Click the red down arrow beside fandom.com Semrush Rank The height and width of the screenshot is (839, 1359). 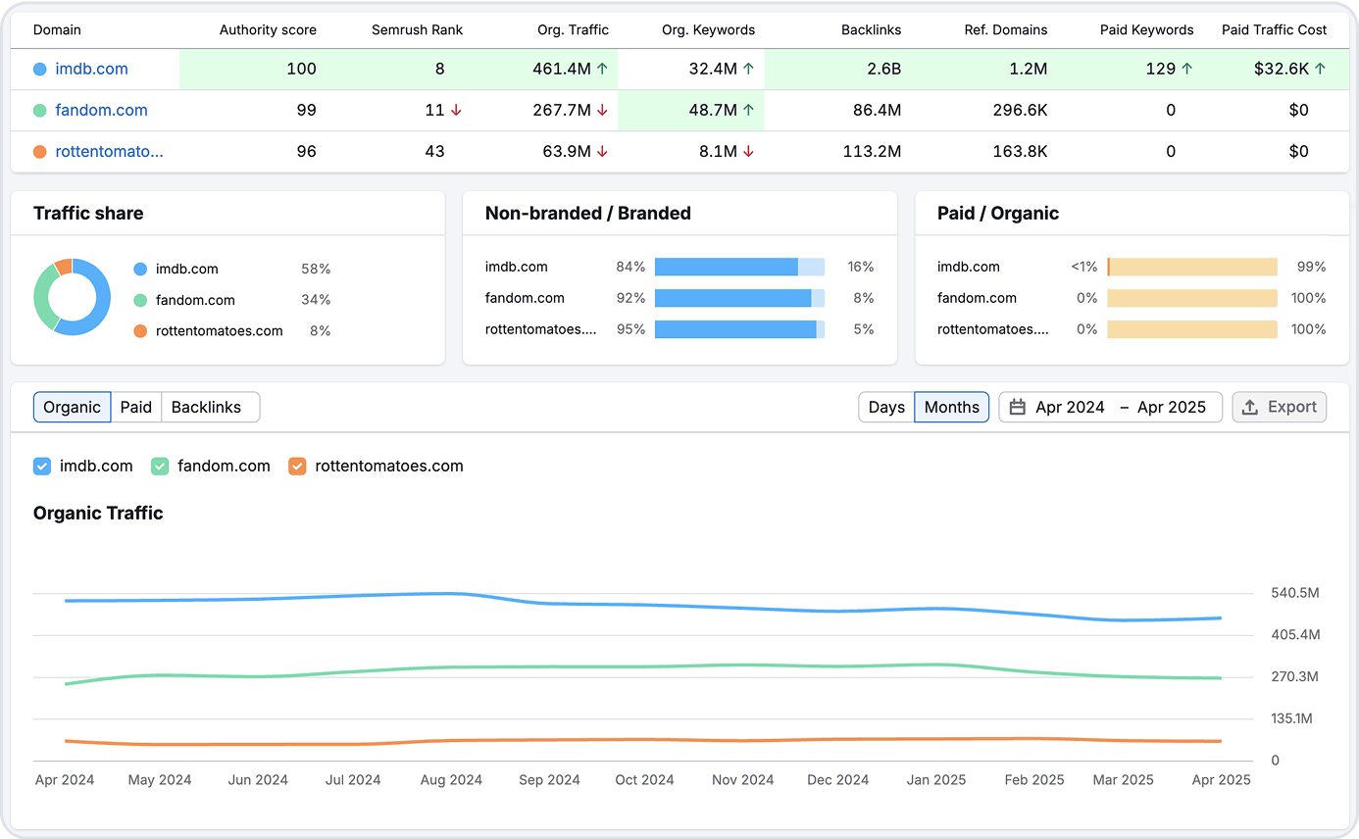[454, 110]
